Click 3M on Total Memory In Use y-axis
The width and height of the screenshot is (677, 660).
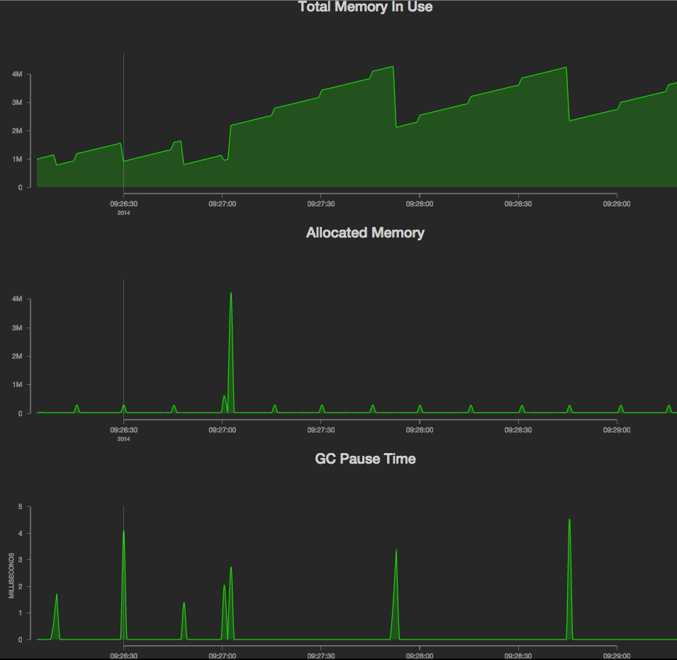pyautogui.click(x=17, y=103)
